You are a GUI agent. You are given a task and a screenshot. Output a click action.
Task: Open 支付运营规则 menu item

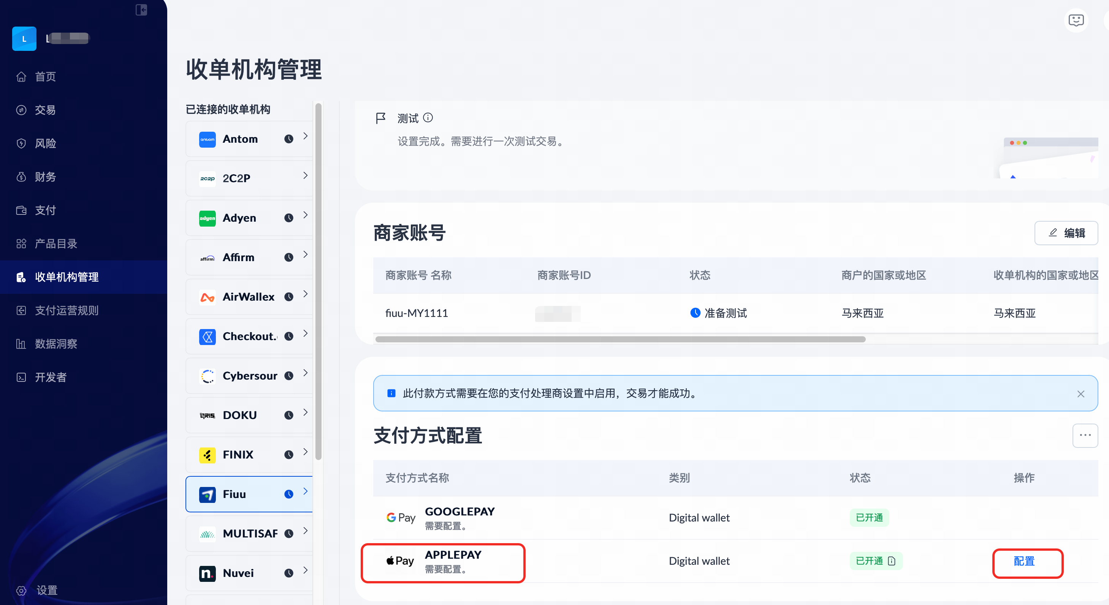click(66, 310)
